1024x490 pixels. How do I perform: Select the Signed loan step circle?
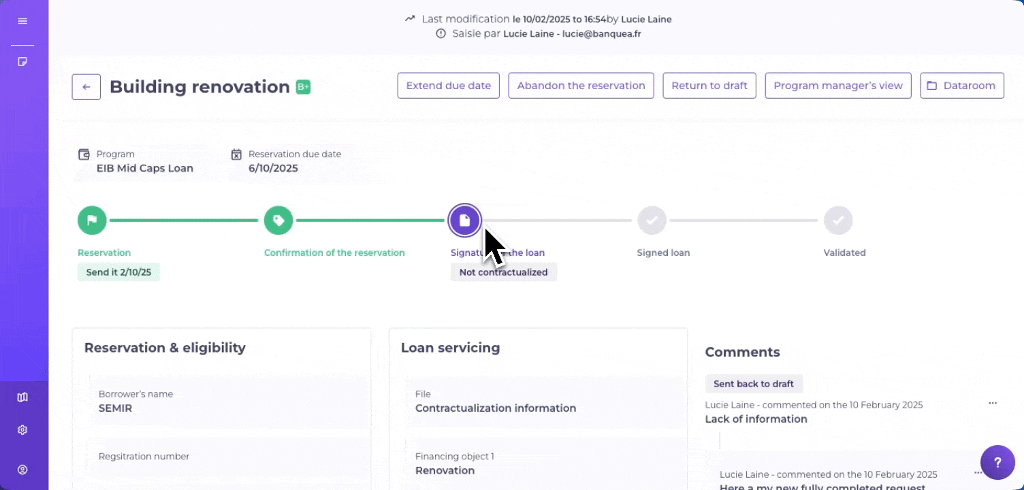point(652,220)
